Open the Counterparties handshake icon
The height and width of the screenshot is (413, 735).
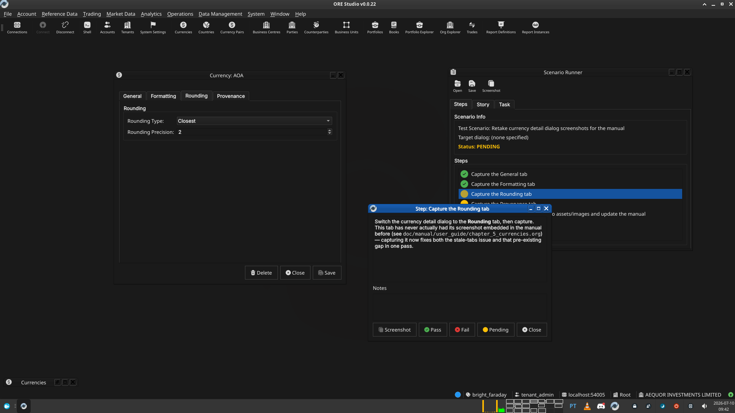[316, 28]
